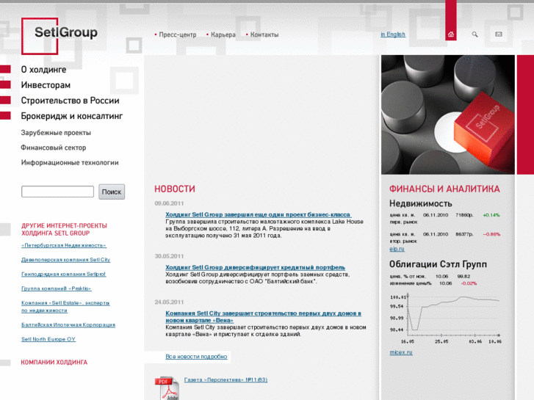The height and width of the screenshot is (400, 534).
Task: Open the search magnifier icon
Action: pos(475,34)
